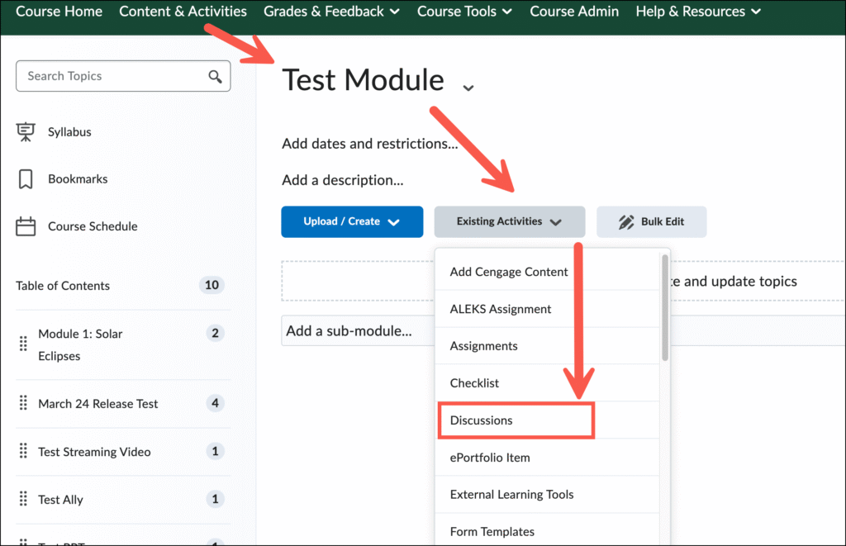Open the Test Module title dropdown chevron
Viewport: 846px width, 546px height.
(x=468, y=88)
